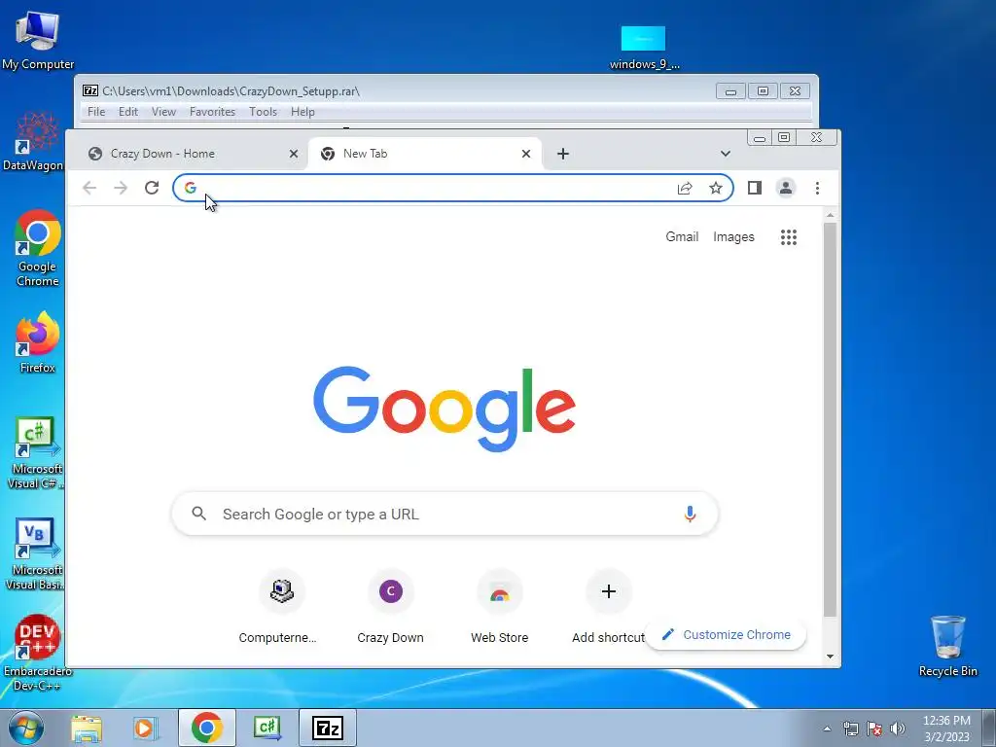Open File Explorer from the taskbar
This screenshot has width=996, height=747.
point(87,728)
